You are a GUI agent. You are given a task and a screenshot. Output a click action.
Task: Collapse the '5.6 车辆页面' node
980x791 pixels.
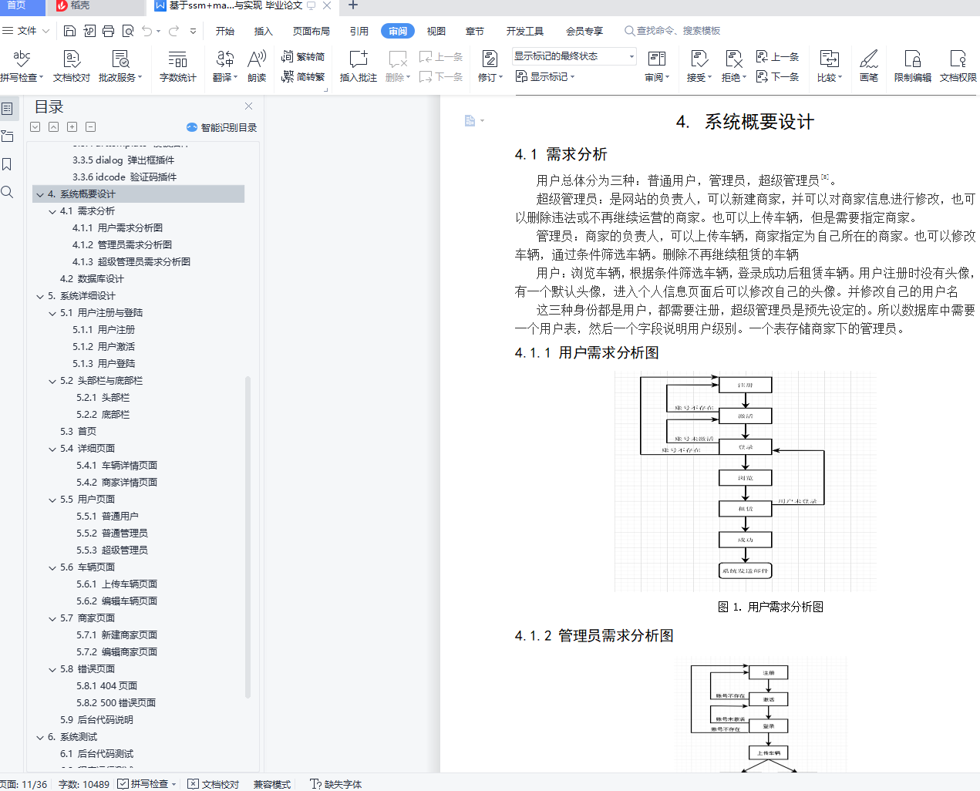tap(52, 567)
